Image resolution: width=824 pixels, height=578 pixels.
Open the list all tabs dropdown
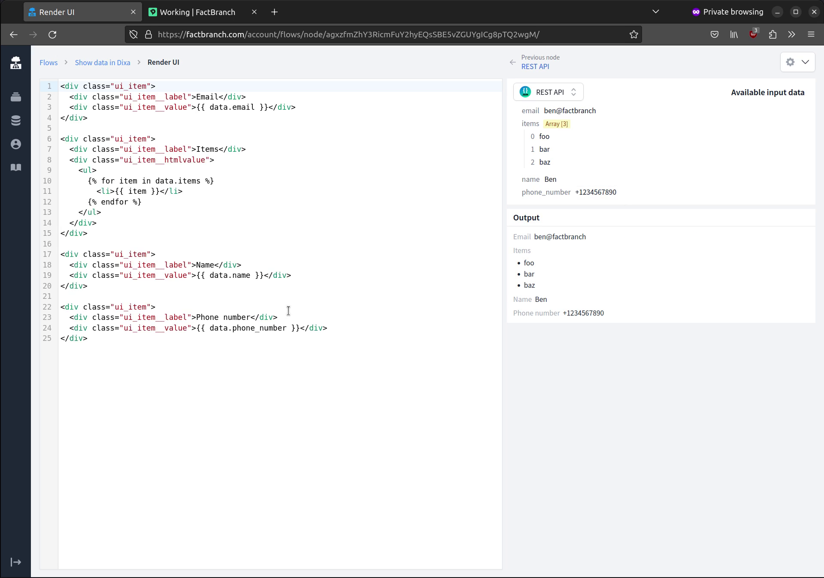tap(656, 12)
